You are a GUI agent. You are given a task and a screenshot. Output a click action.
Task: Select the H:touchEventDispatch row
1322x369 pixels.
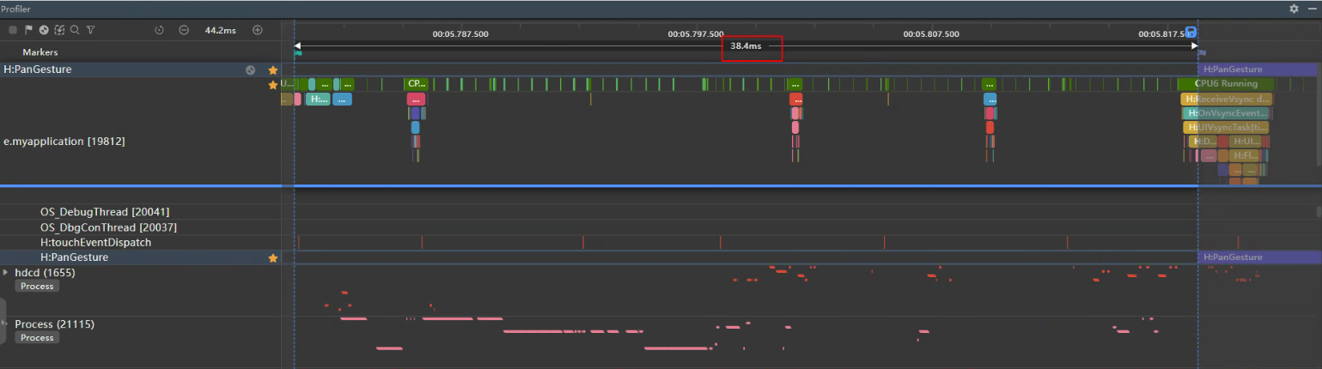95,243
